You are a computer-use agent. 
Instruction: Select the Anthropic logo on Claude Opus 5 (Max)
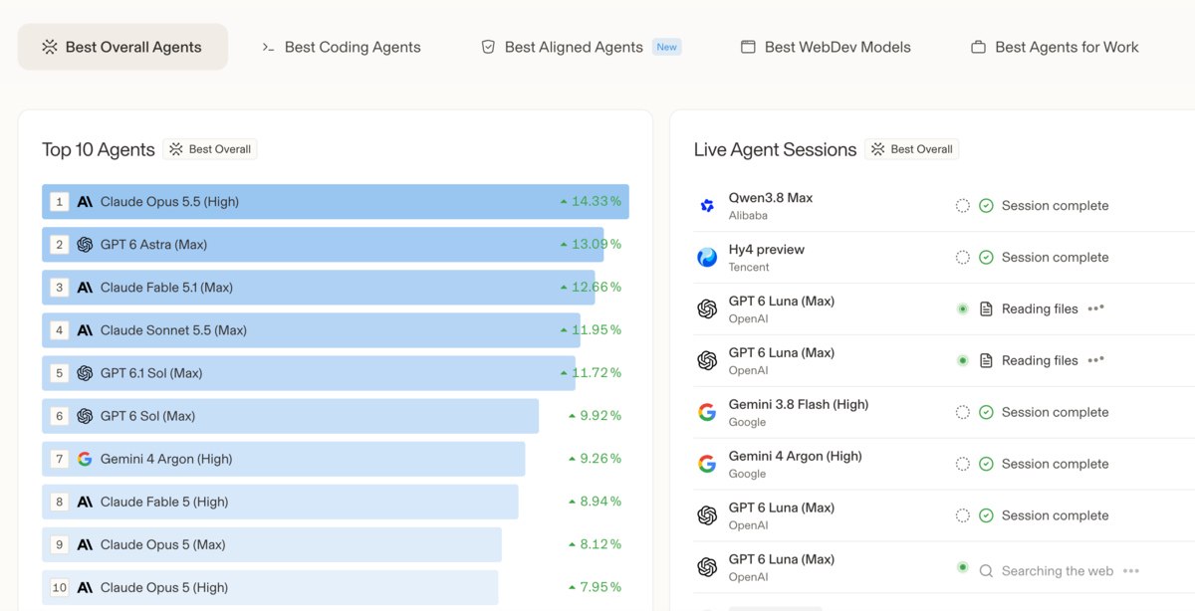[85, 544]
